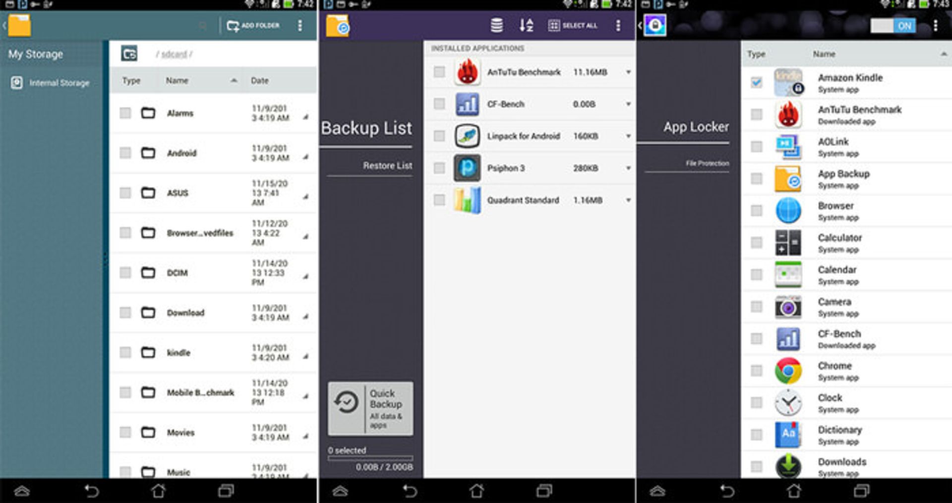Open the File Protection section in App Locker
952x503 pixels.
pos(706,163)
